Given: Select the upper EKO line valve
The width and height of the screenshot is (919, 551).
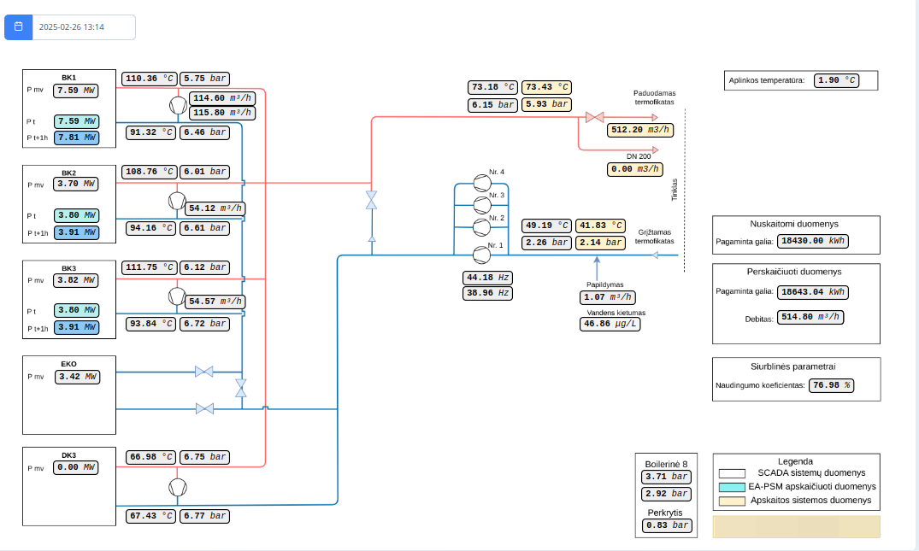Looking at the screenshot, I should 204,372.
